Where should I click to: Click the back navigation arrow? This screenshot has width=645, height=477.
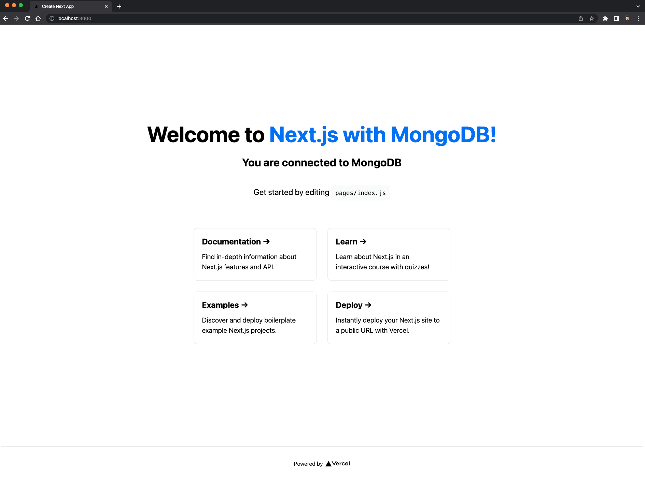click(x=5, y=18)
